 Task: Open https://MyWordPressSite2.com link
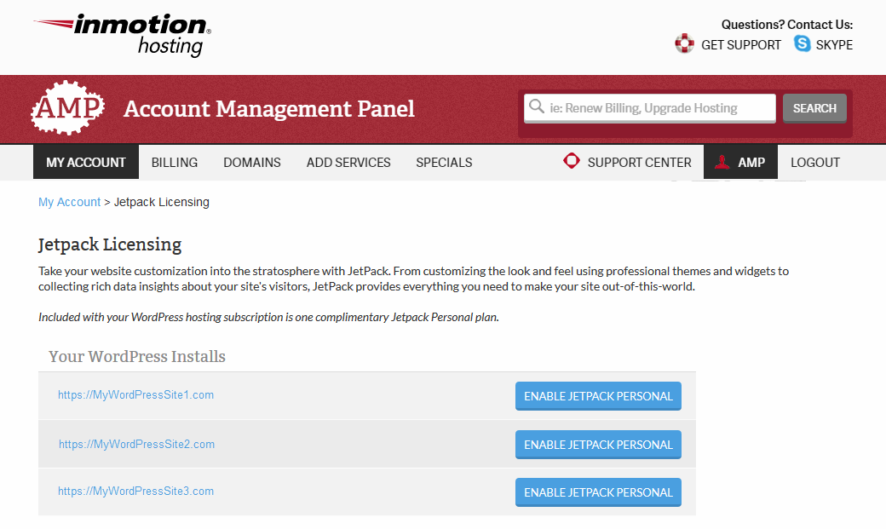click(137, 444)
